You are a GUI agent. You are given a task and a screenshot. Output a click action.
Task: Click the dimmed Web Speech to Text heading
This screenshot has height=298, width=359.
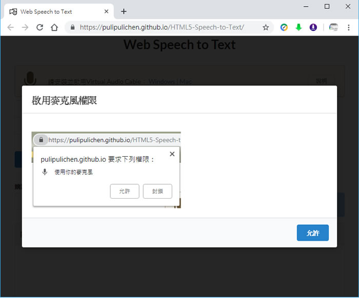tap(180, 45)
